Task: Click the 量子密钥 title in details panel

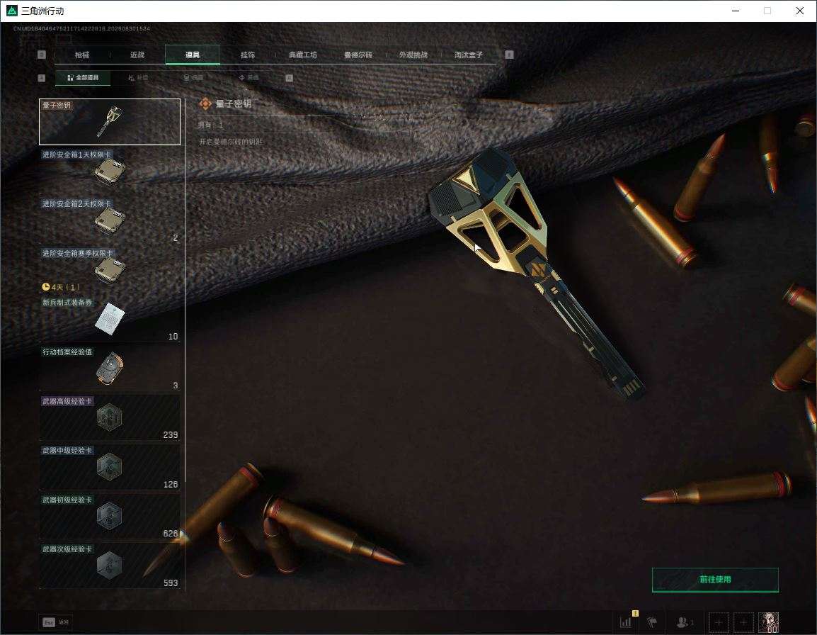Action: (234, 104)
